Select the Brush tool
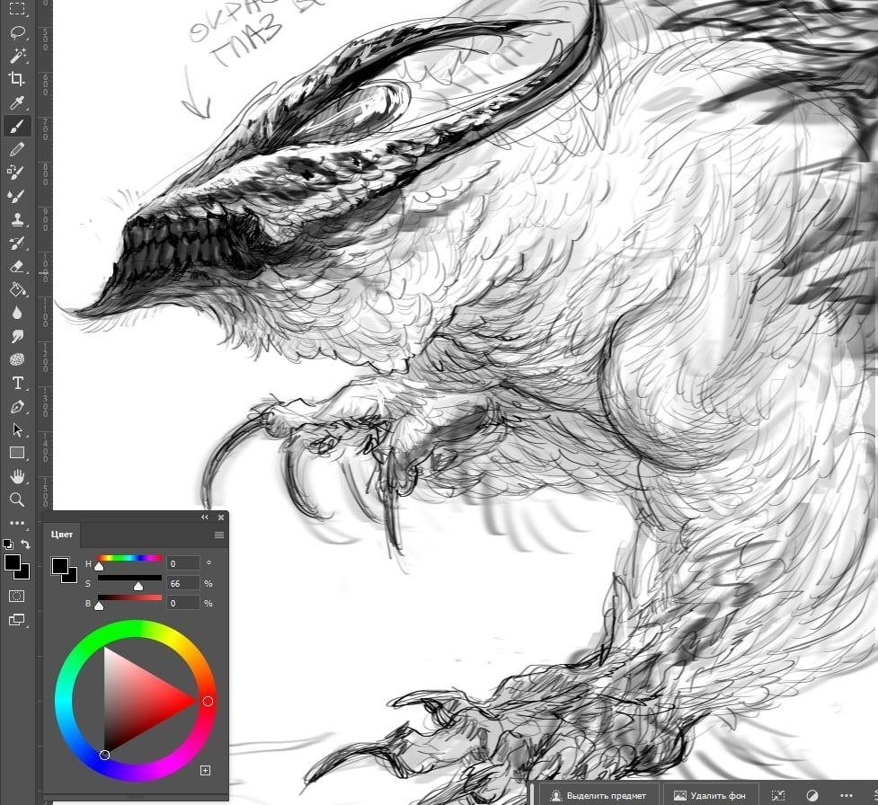The height and width of the screenshot is (805, 878). (17, 126)
